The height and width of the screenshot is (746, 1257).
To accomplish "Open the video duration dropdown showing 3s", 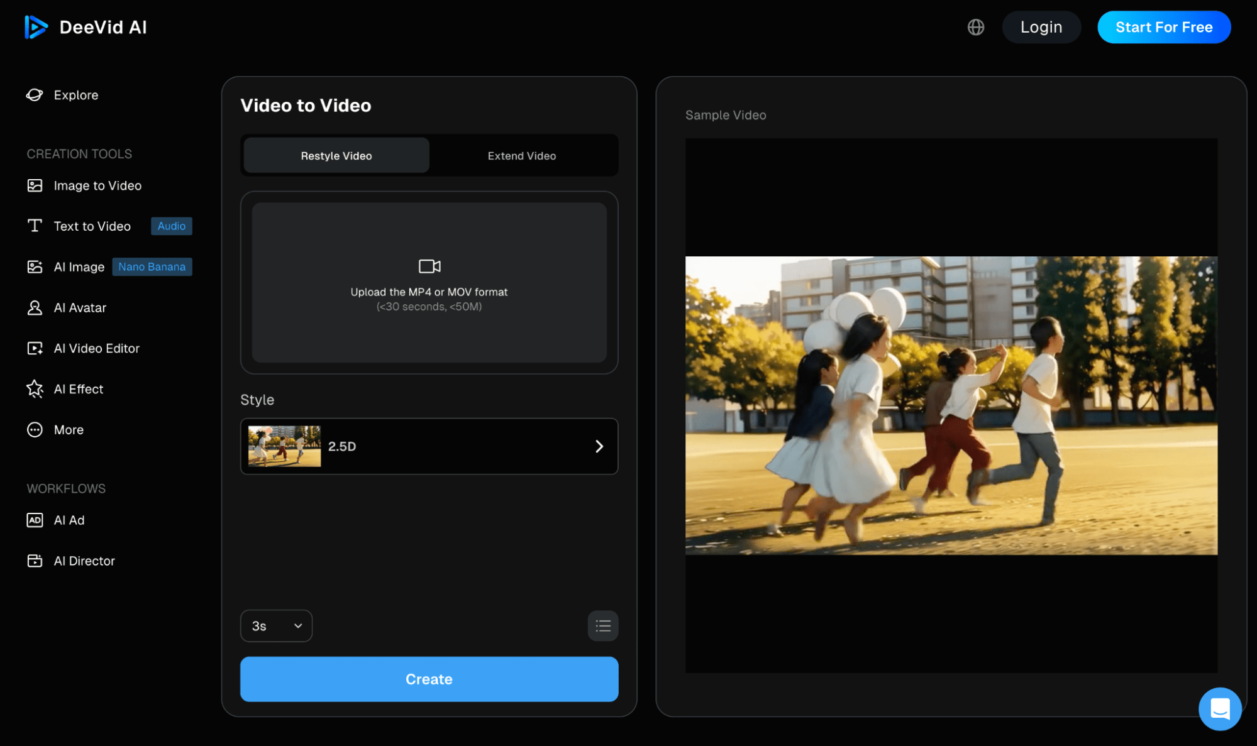I will pyautogui.click(x=275, y=625).
